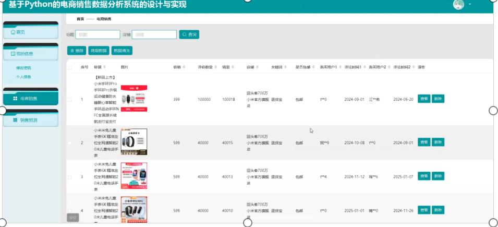The width and height of the screenshot is (498, 227).
Task: Click the date 2024-10-08
Action: [355, 143]
